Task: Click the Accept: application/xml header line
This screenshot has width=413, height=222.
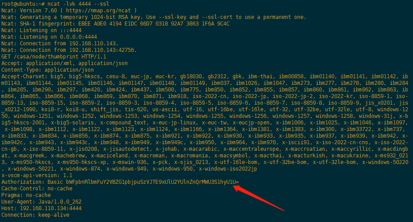Action: click(65, 63)
